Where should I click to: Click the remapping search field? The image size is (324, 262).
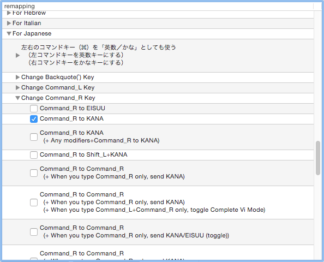pyautogui.click(x=158, y=6)
